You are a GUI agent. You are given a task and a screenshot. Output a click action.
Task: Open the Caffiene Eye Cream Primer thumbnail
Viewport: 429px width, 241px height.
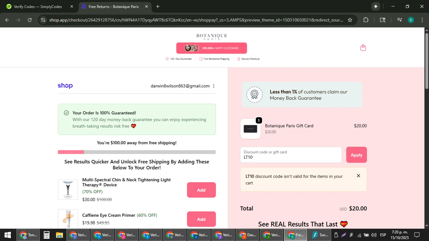(68, 219)
